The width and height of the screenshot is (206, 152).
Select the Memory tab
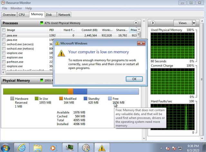coord(37,14)
